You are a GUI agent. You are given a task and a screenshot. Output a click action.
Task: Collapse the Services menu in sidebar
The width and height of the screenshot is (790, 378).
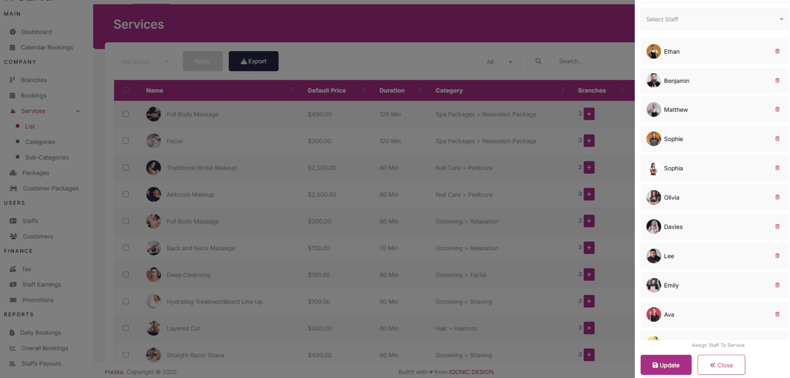78,111
